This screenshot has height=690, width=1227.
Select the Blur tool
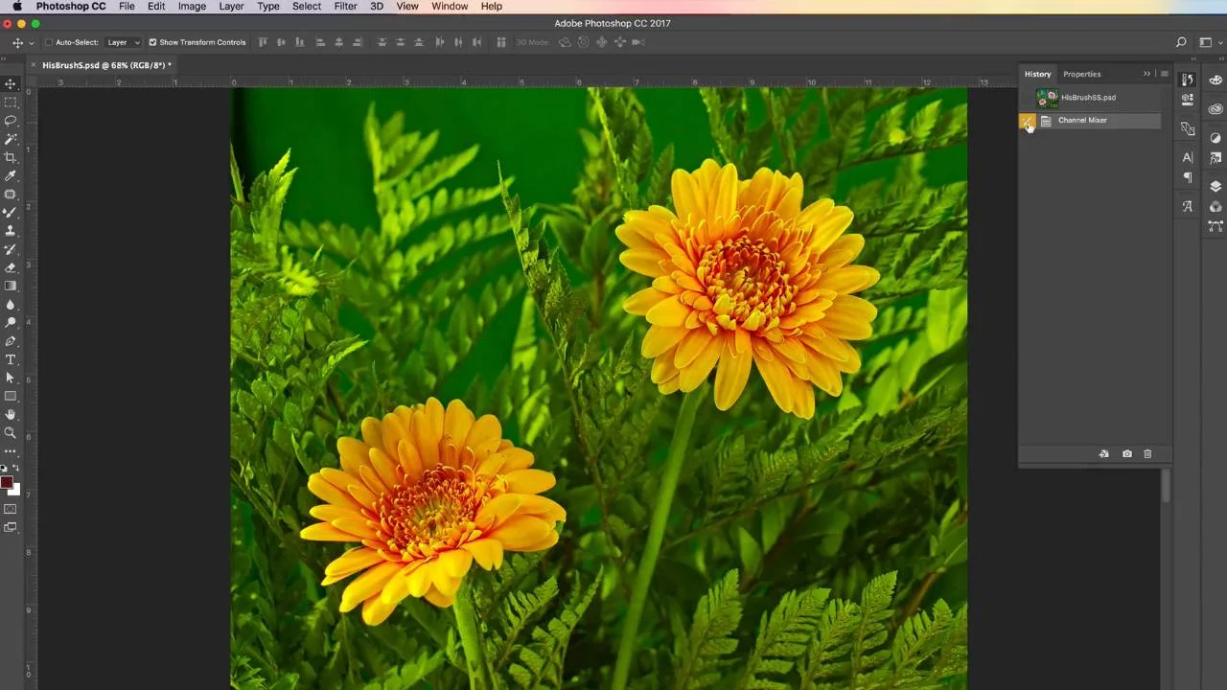point(11,305)
